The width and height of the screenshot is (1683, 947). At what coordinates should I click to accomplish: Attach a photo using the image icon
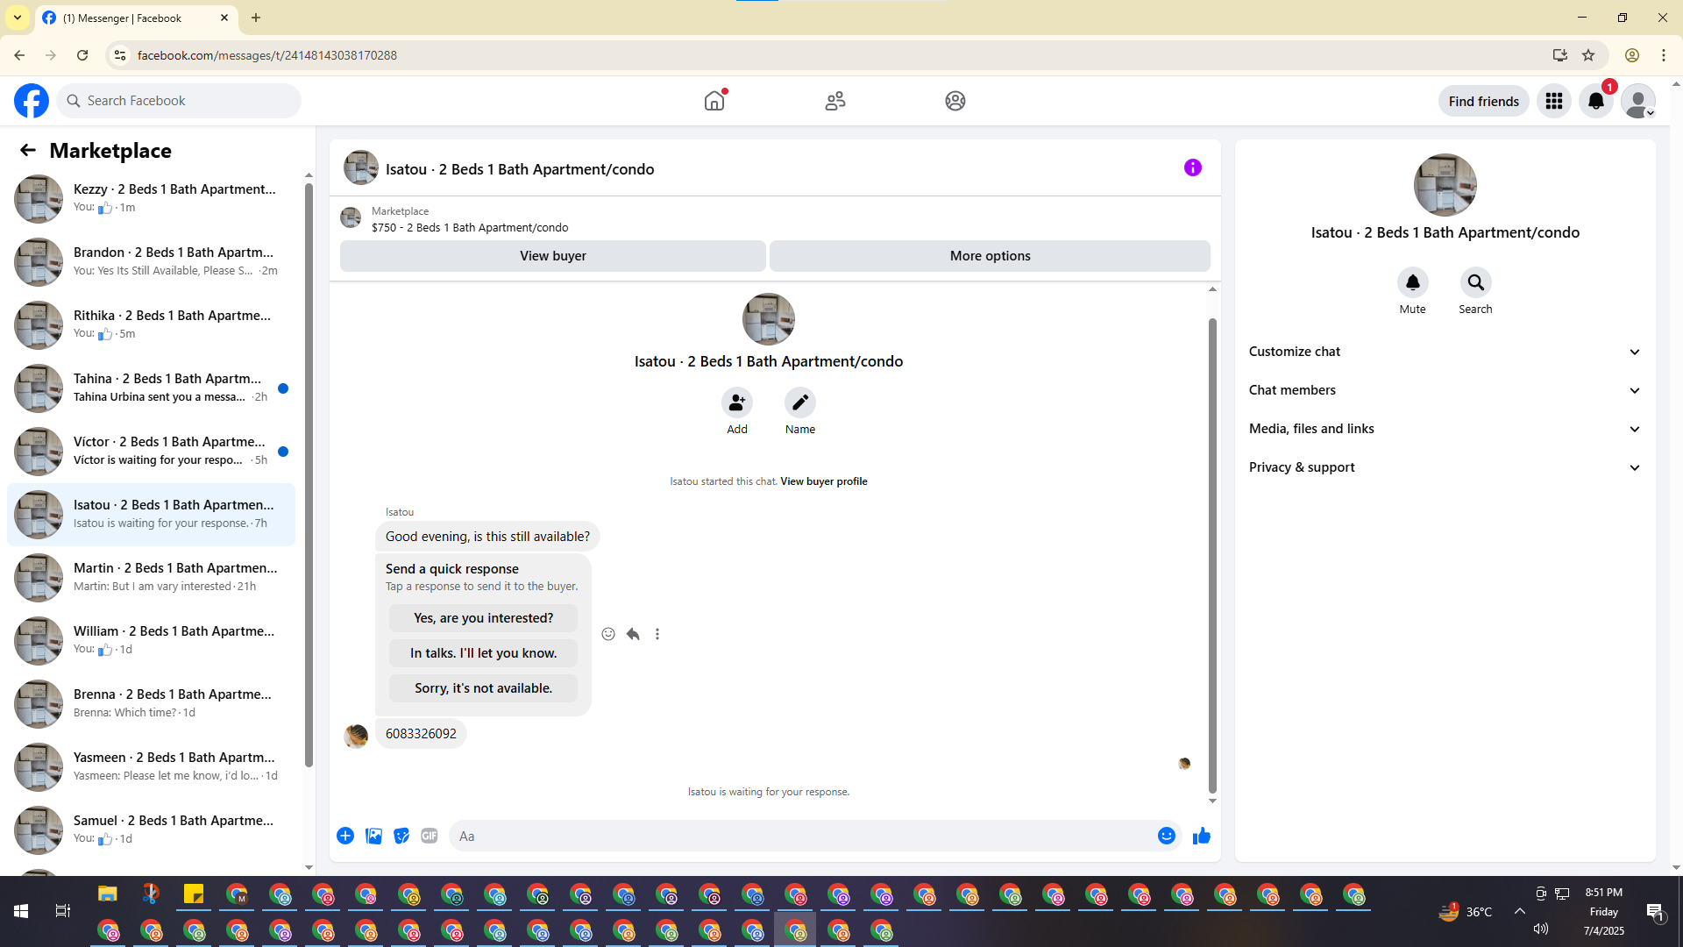373,836
